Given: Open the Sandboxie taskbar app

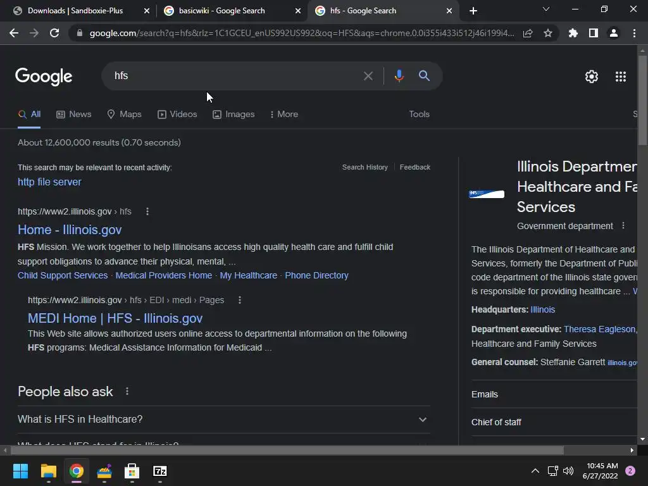Looking at the screenshot, I should pos(104,471).
